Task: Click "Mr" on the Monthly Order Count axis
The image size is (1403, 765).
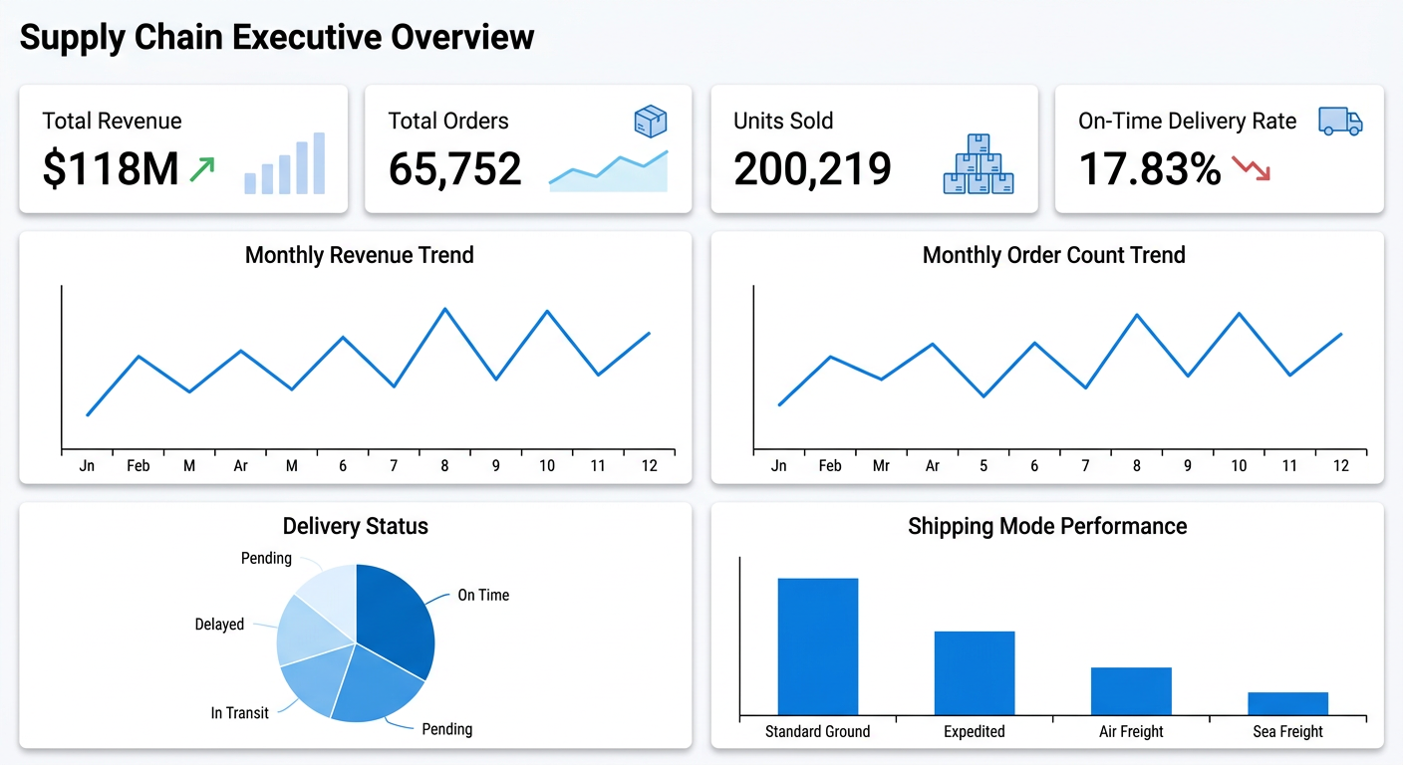Action: pyautogui.click(x=881, y=465)
